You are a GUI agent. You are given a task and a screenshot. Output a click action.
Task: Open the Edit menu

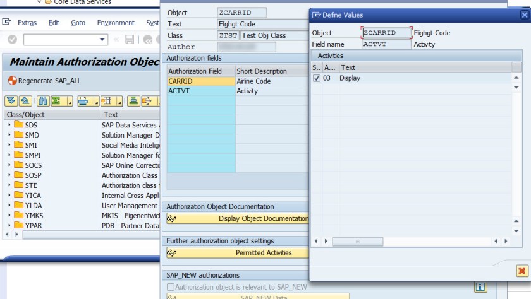click(x=54, y=23)
